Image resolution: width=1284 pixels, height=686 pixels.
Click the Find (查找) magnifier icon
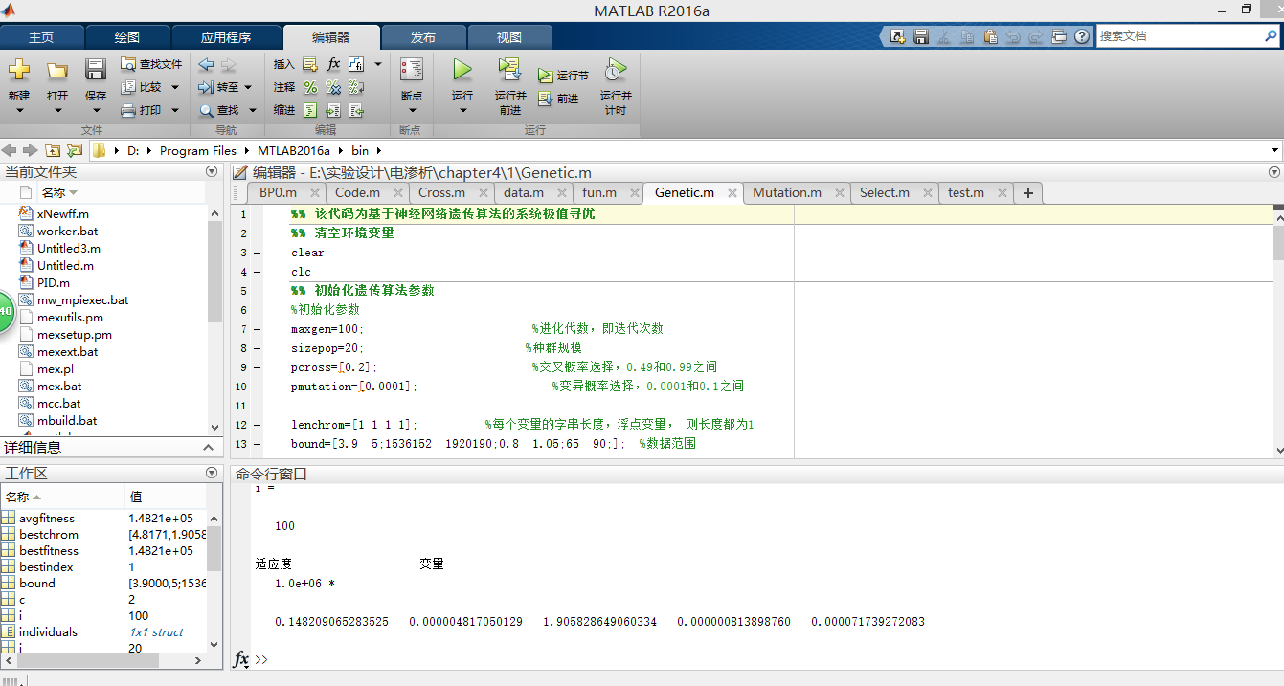coord(206,110)
